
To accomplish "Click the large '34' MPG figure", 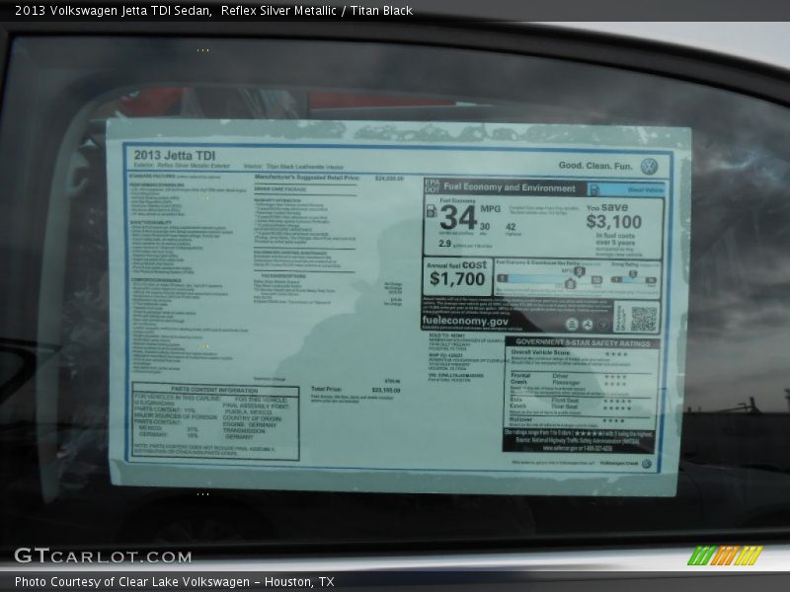I will click(x=457, y=218).
